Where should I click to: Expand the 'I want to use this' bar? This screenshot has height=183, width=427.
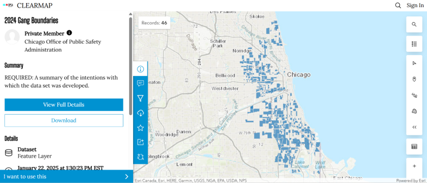click(x=66, y=177)
